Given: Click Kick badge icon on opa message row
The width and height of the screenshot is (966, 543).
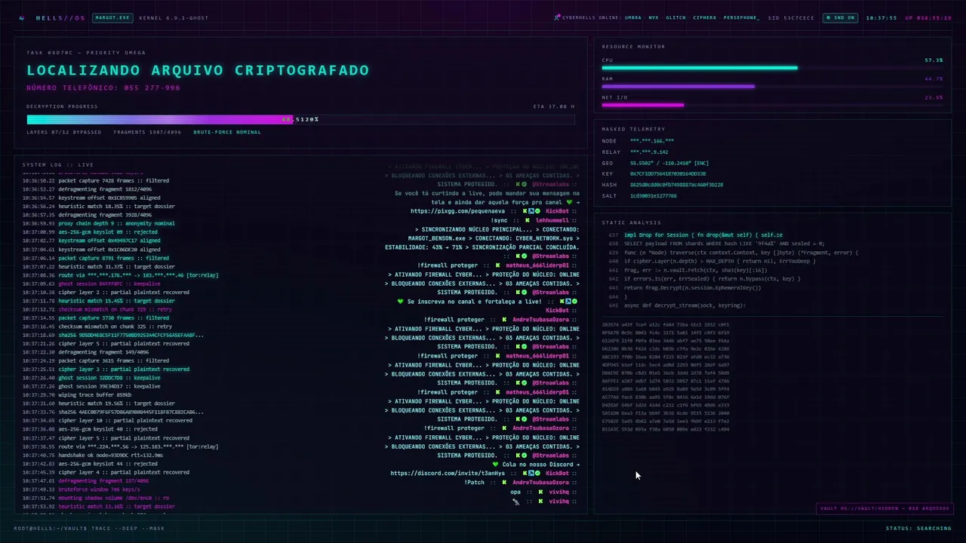Looking at the screenshot, I should (x=540, y=492).
